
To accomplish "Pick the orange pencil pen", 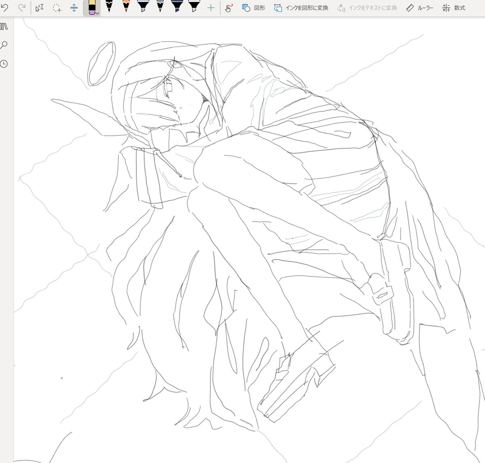I will pos(126,6).
